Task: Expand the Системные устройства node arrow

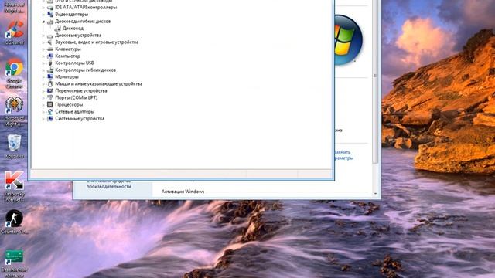Action: coord(43,119)
